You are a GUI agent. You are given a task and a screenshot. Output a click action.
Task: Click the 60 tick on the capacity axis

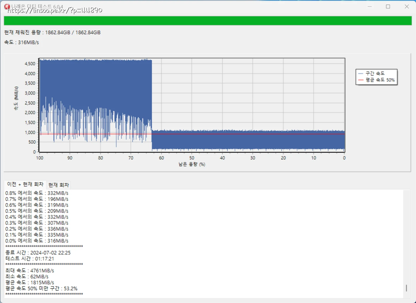(161, 158)
